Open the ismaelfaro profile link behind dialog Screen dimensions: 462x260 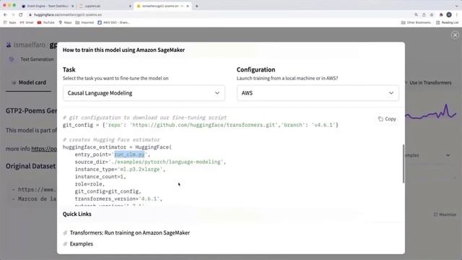[30, 45]
